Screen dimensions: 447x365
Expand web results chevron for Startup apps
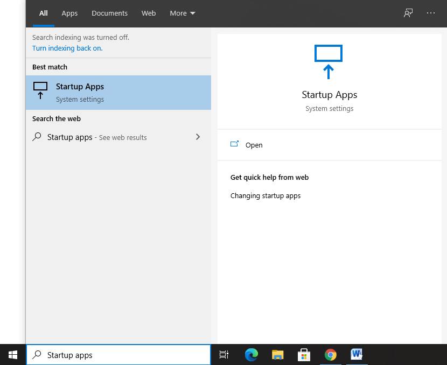click(x=198, y=137)
